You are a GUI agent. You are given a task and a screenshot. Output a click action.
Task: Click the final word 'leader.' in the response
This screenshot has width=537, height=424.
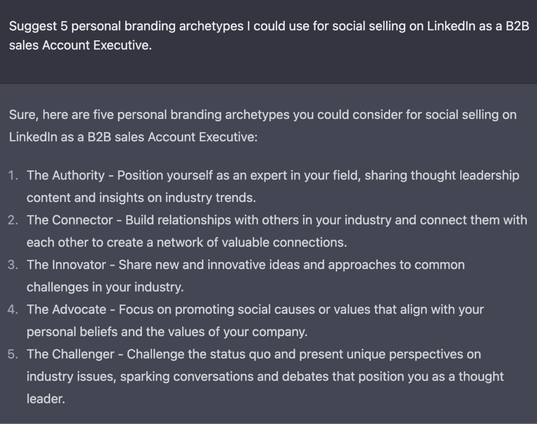click(46, 399)
